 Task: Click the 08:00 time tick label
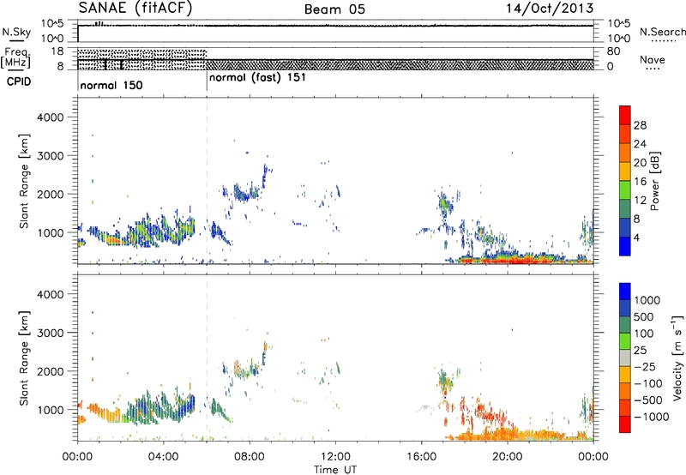tap(249, 457)
